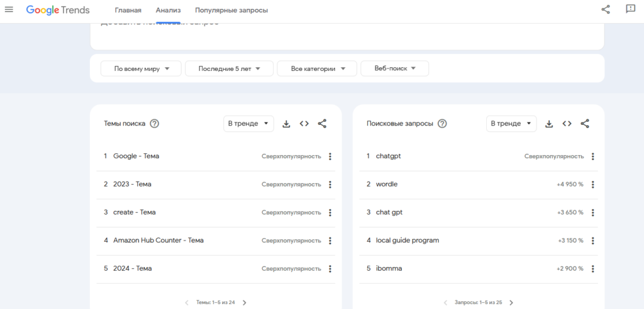The width and height of the screenshot is (644, 309).
Task: Go to next page of Запросы list
Action: point(511,303)
